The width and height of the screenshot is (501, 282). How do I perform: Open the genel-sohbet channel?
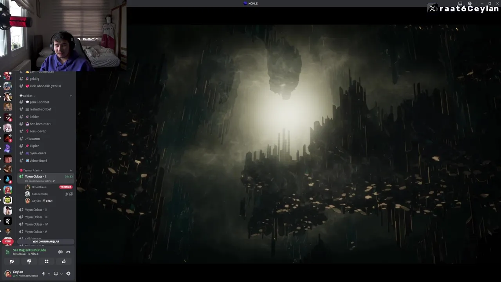(45, 102)
